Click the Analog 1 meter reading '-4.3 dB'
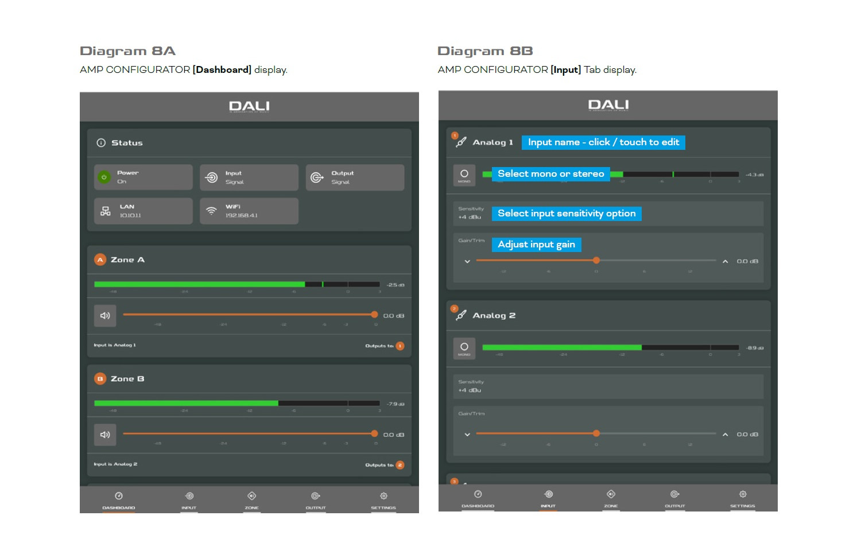 click(x=754, y=175)
